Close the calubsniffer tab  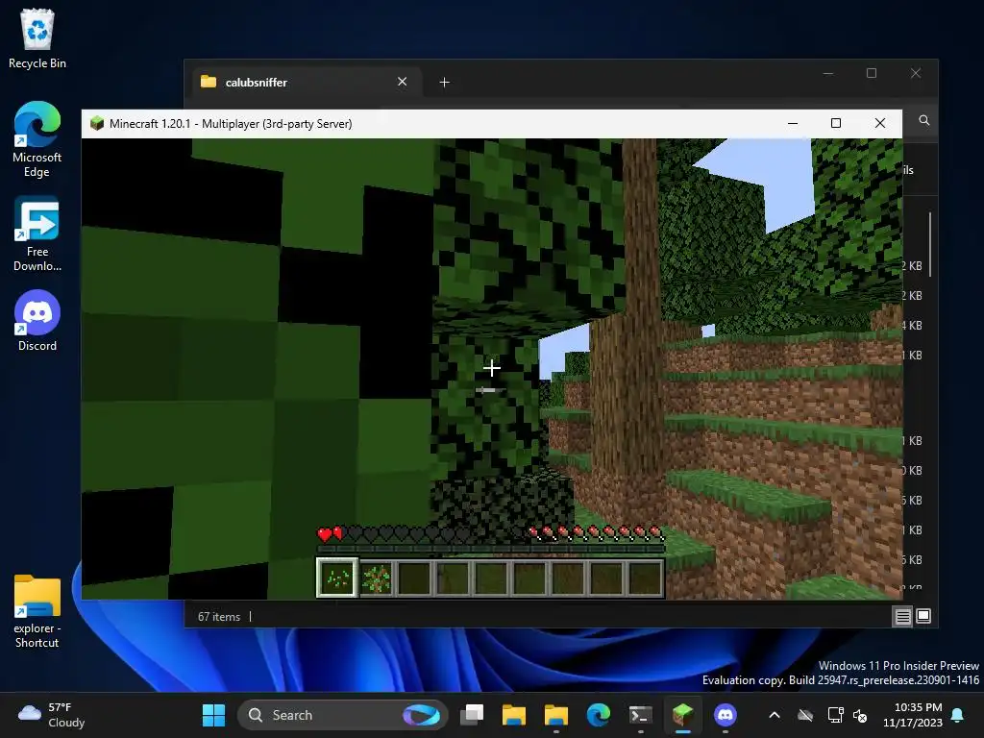pyautogui.click(x=403, y=82)
